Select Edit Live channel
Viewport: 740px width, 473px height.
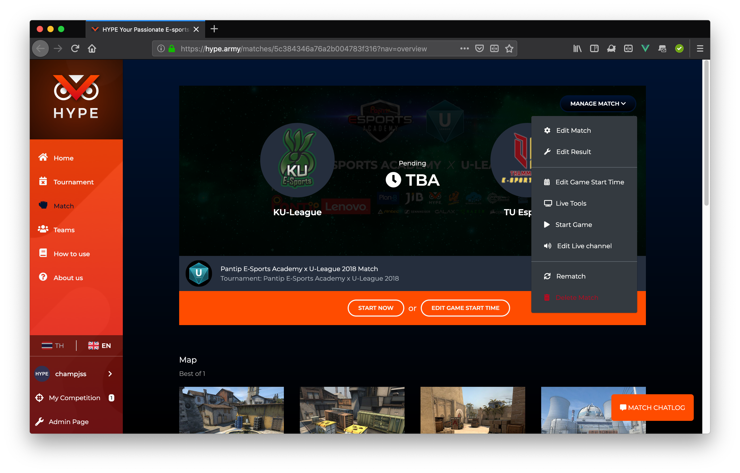click(x=584, y=246)
